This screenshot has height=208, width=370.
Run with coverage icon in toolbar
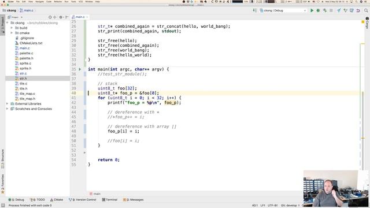point(325,10)
